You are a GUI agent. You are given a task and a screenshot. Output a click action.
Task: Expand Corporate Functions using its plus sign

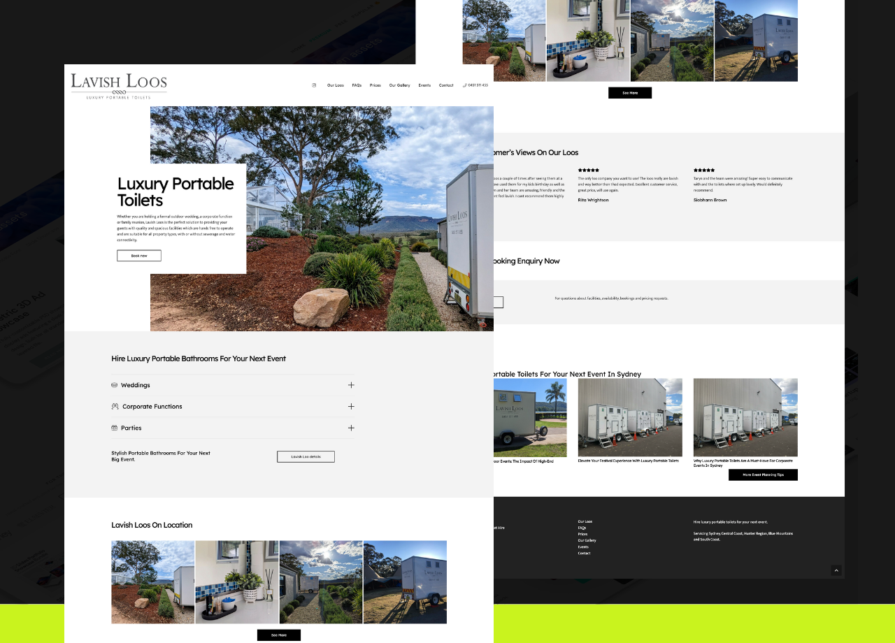tap(351, 406)
